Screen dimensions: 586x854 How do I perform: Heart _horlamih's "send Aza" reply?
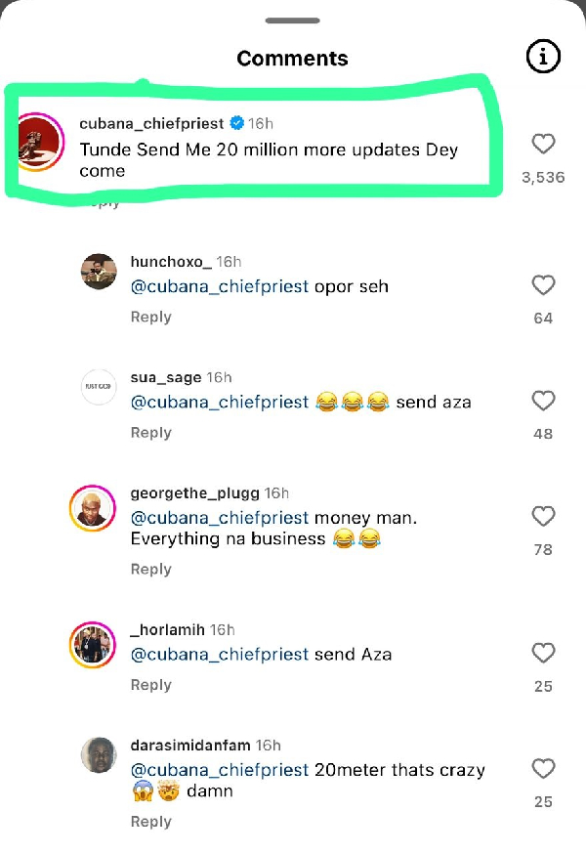543,653
